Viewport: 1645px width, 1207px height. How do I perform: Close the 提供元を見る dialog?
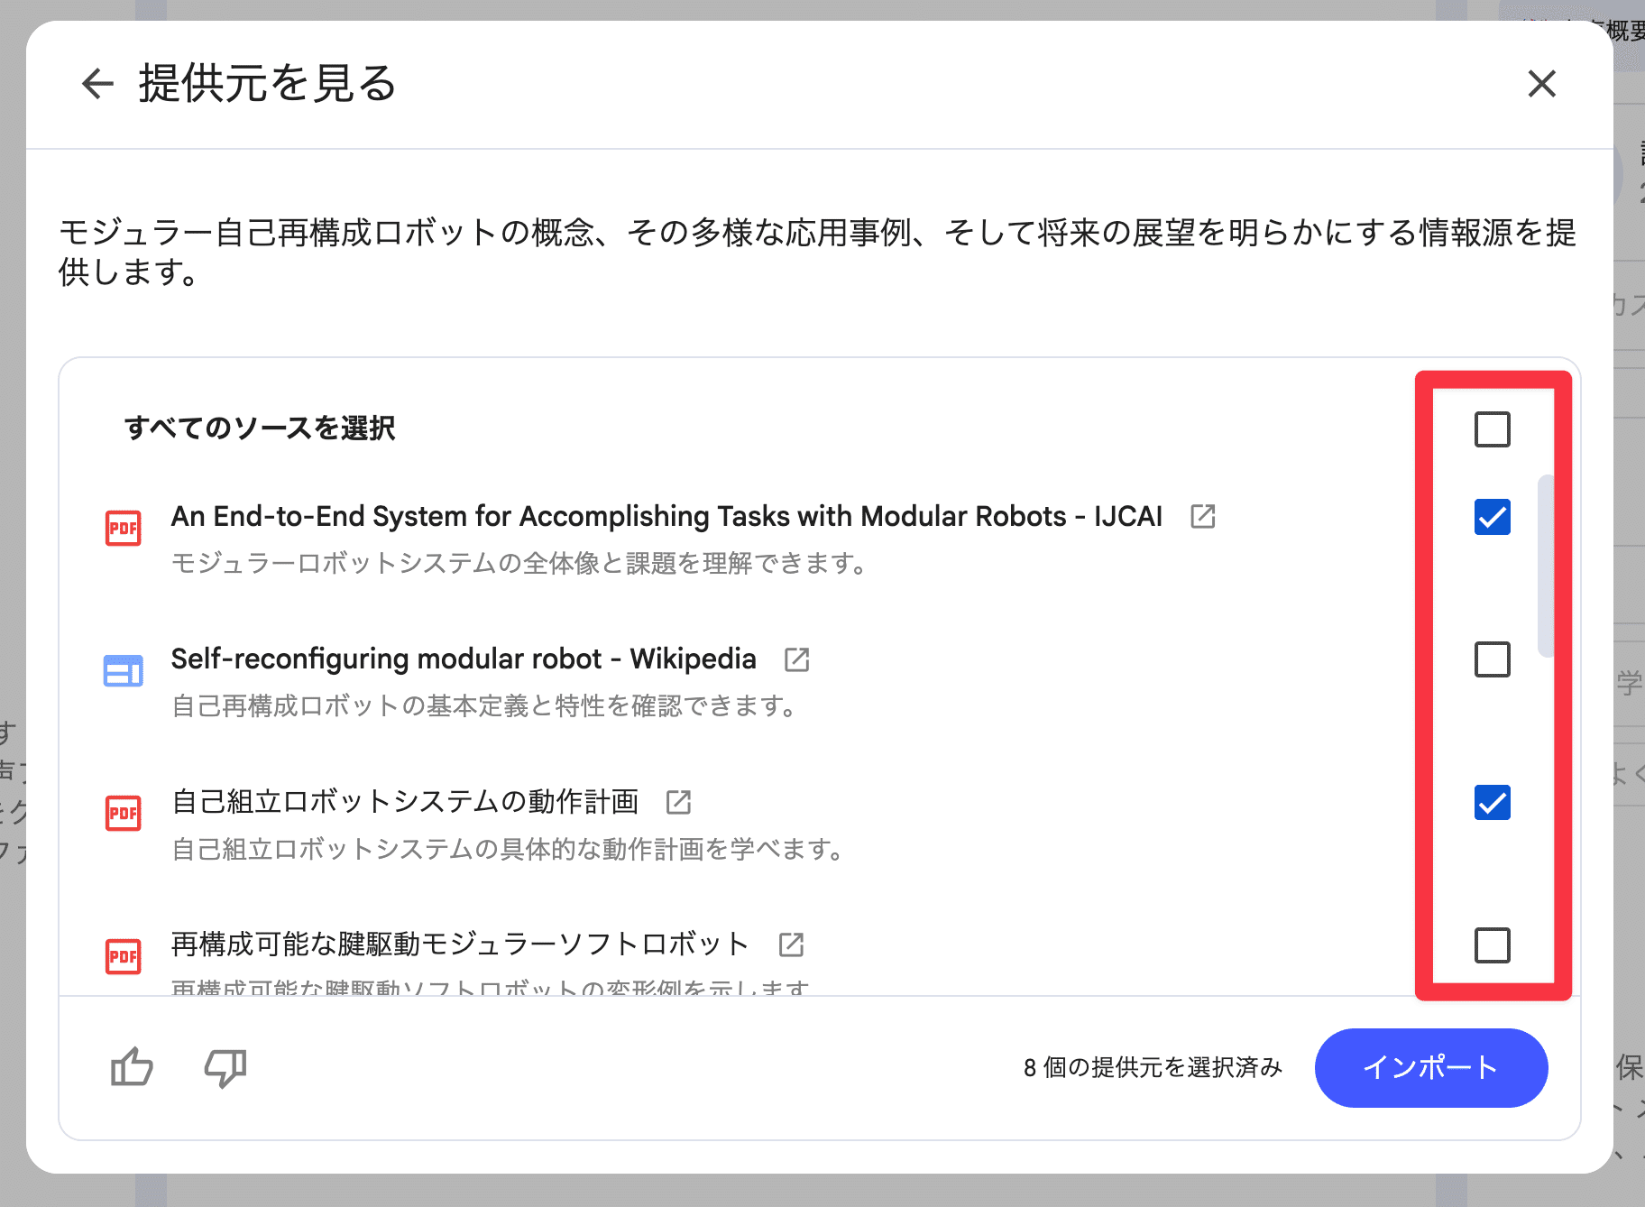point(1541,84)
